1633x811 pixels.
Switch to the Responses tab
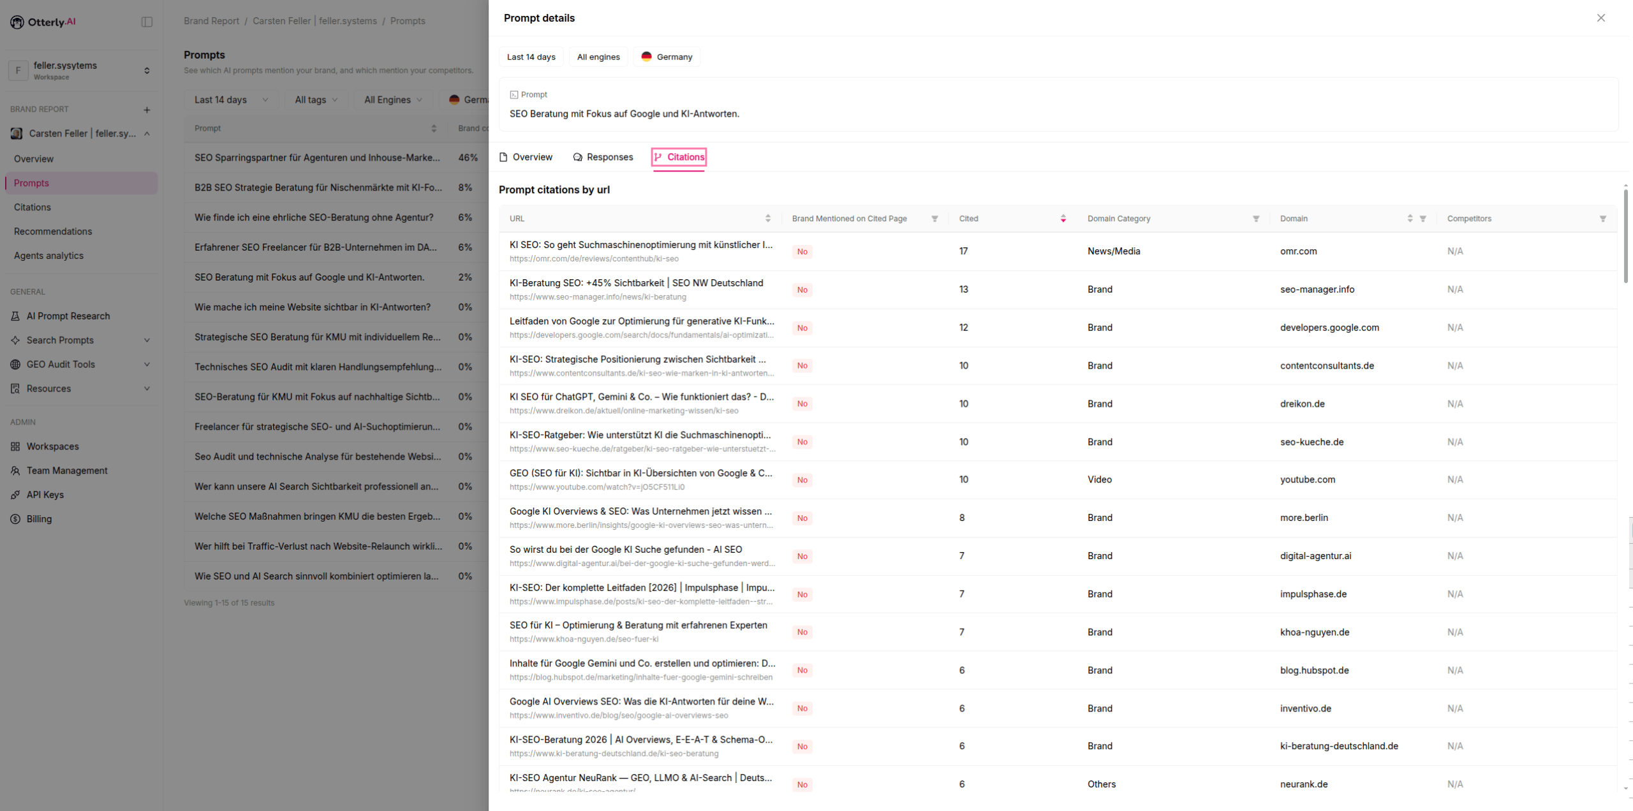603,157
